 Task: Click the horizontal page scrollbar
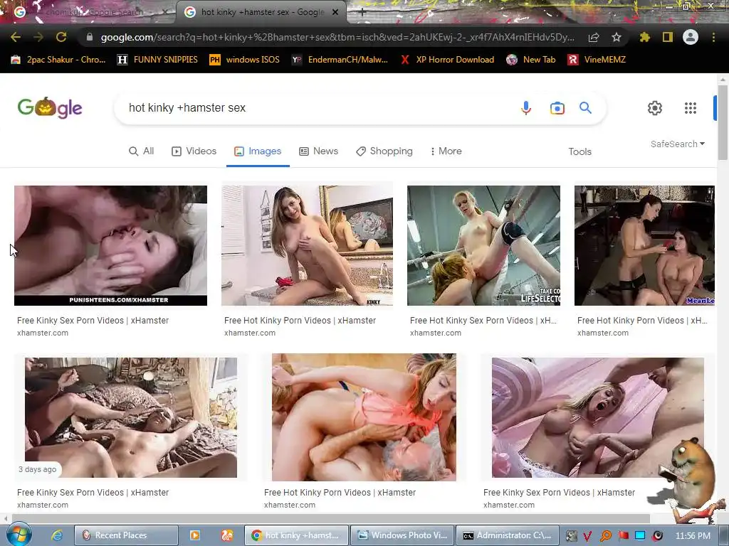330,518
